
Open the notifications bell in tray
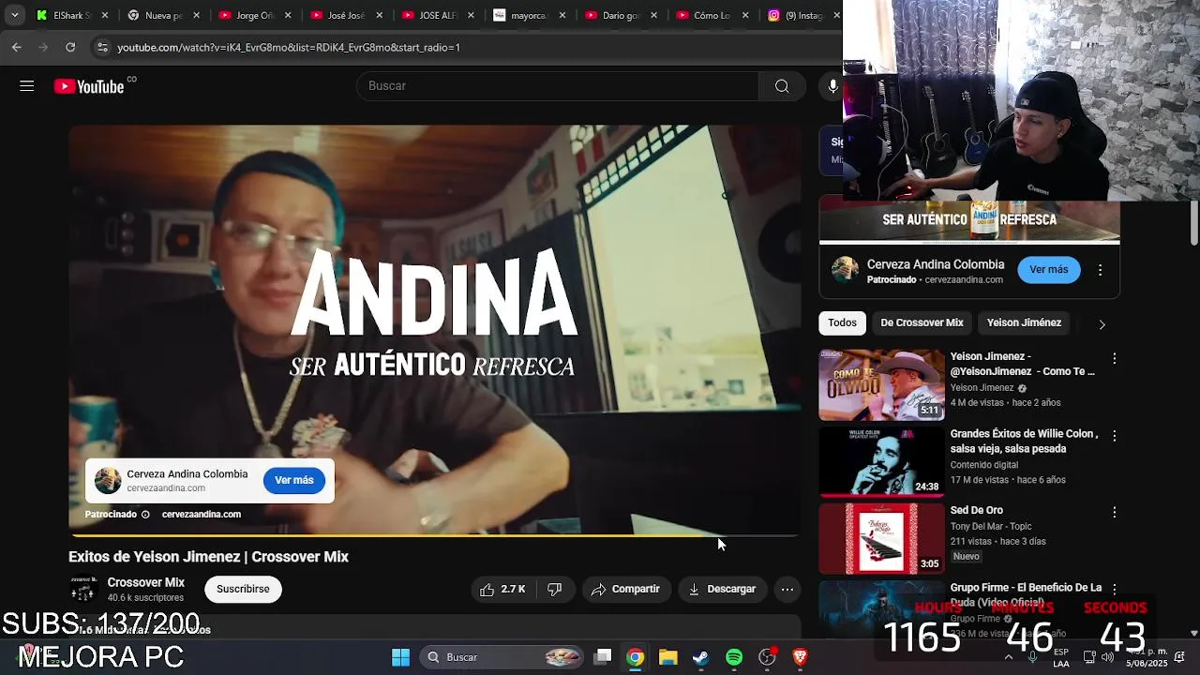[x=1179, y=657]
